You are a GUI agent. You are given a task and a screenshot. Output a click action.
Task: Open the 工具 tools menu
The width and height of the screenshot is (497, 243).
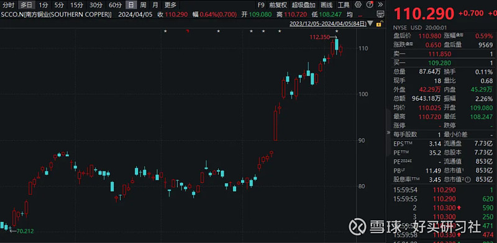click(344, 5)
